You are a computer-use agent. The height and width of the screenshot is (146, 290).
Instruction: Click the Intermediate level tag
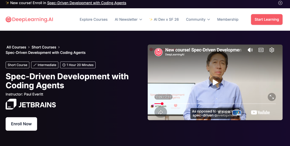click(x=45, y=65)
